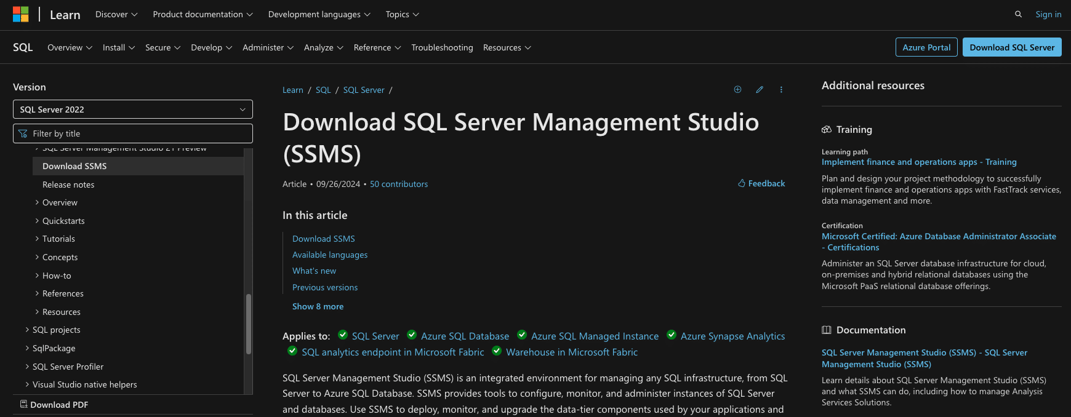Click the SQL breadcrumb link
Viewport: 1071px width, 417px height.
323,90
